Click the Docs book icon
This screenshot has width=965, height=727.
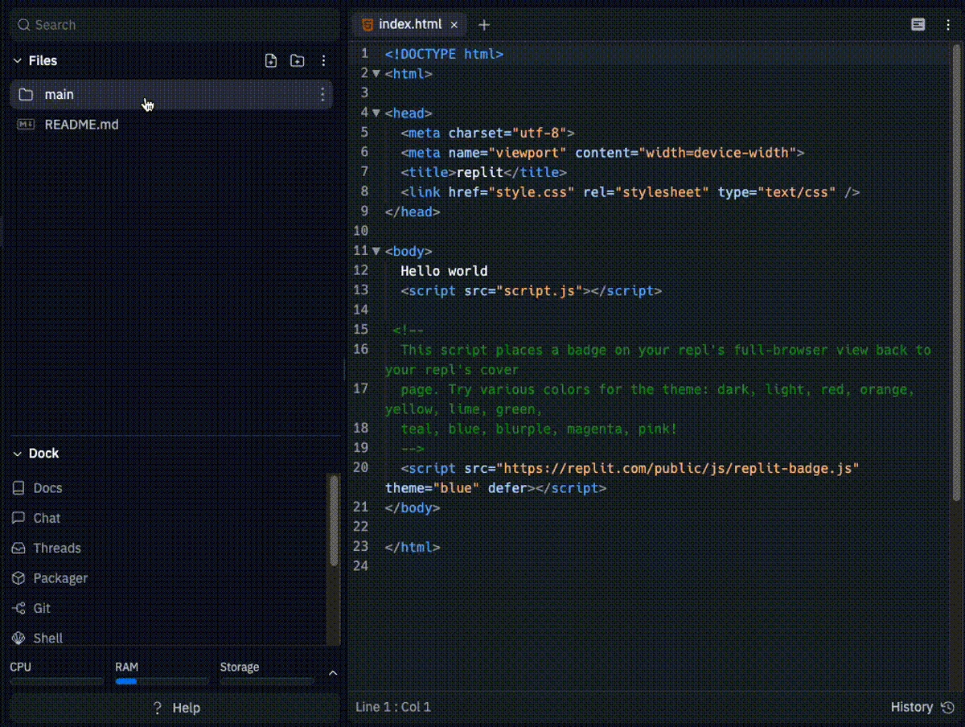pyautogui.click(x=18, y=488)
